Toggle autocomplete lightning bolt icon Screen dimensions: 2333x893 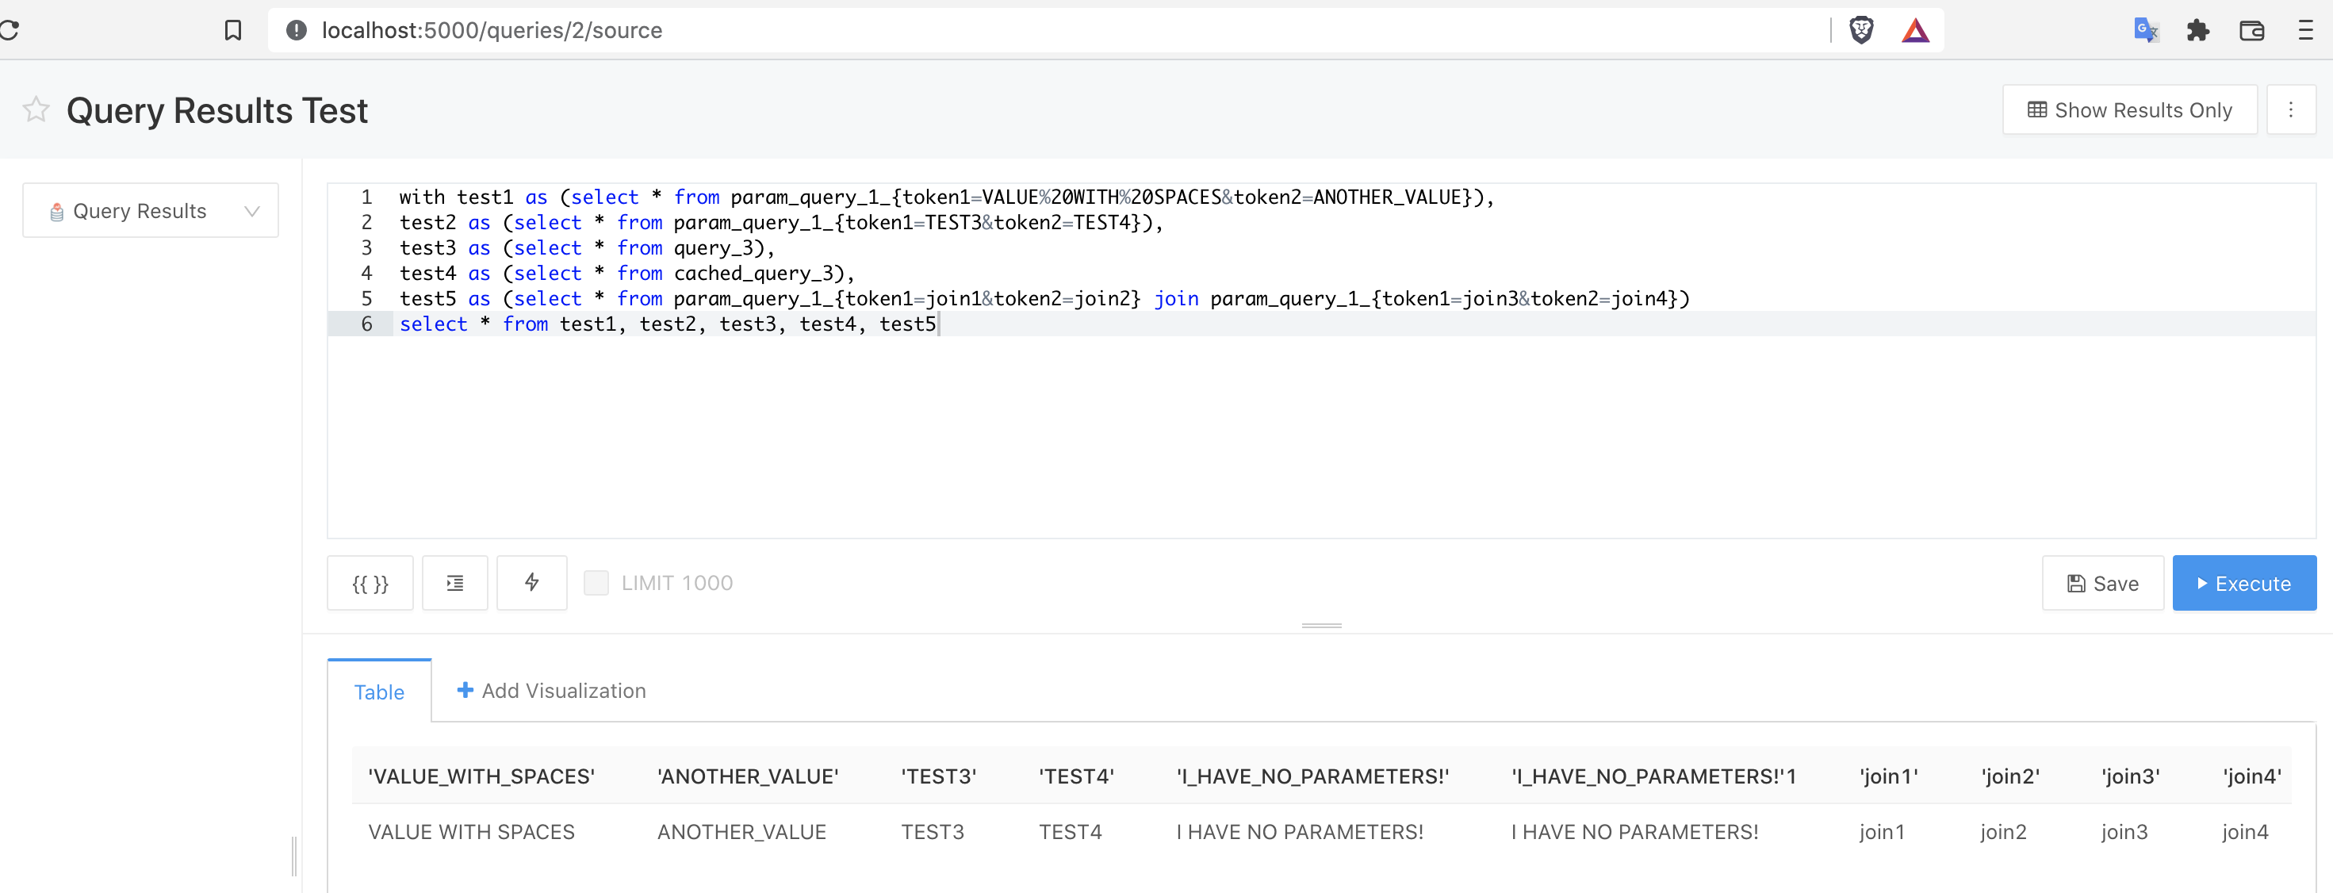click(x=531, y=583)
